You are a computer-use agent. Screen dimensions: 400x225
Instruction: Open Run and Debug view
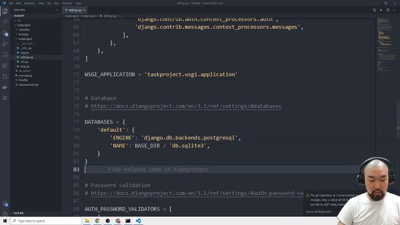coord(5,44)
